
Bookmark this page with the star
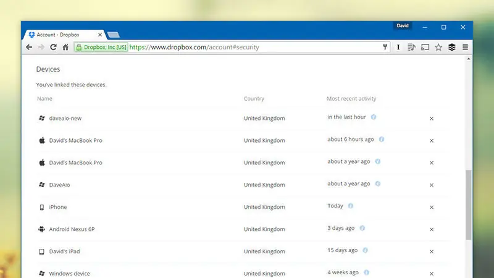click(438, 48)
